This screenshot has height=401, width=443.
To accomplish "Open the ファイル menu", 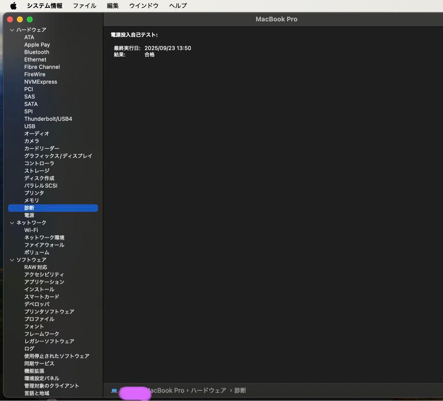I will tap(84, 5).
